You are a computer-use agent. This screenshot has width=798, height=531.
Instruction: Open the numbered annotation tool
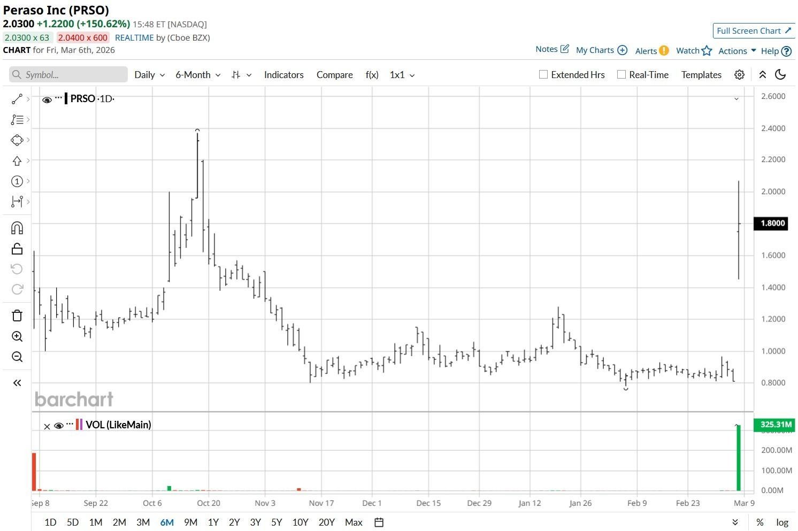[17, 181]
